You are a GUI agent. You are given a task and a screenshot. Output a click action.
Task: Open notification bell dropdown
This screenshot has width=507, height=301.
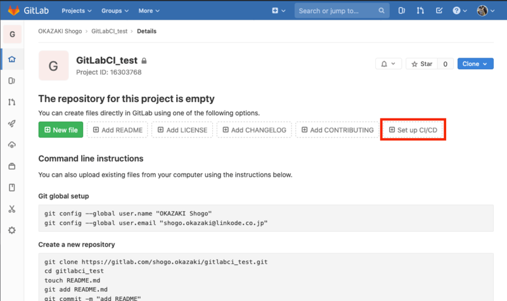click(388, 64)
